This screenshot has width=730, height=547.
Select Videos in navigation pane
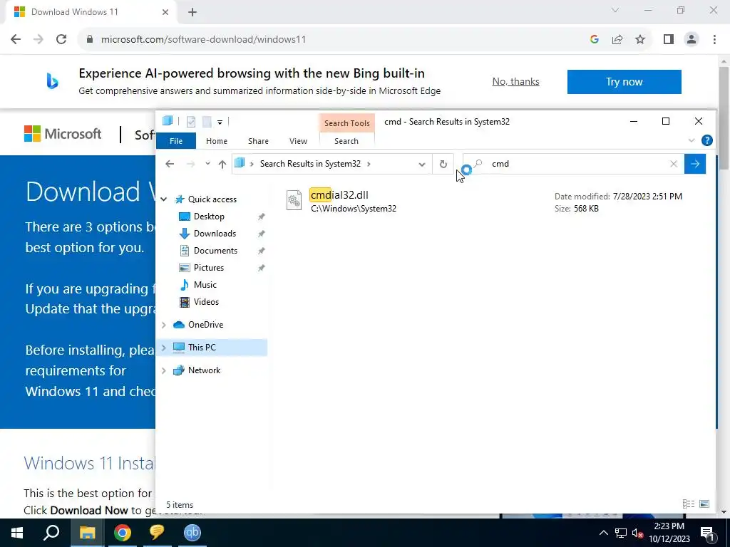coord(206,302)
